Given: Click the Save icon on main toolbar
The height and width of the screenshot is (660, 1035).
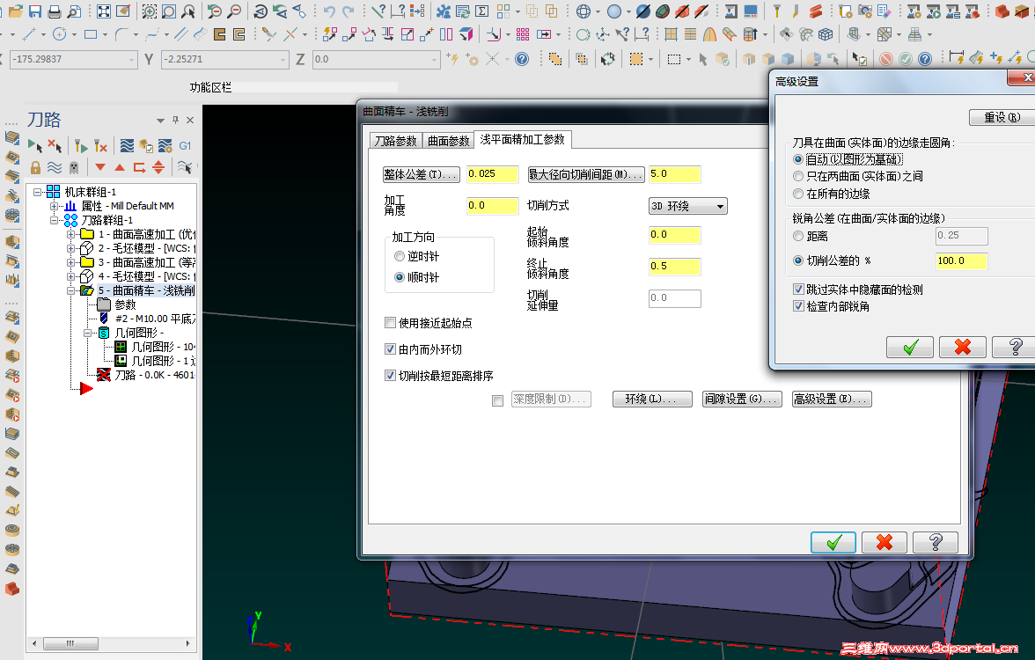Looking at the screenshot, I should coord(33,12).
